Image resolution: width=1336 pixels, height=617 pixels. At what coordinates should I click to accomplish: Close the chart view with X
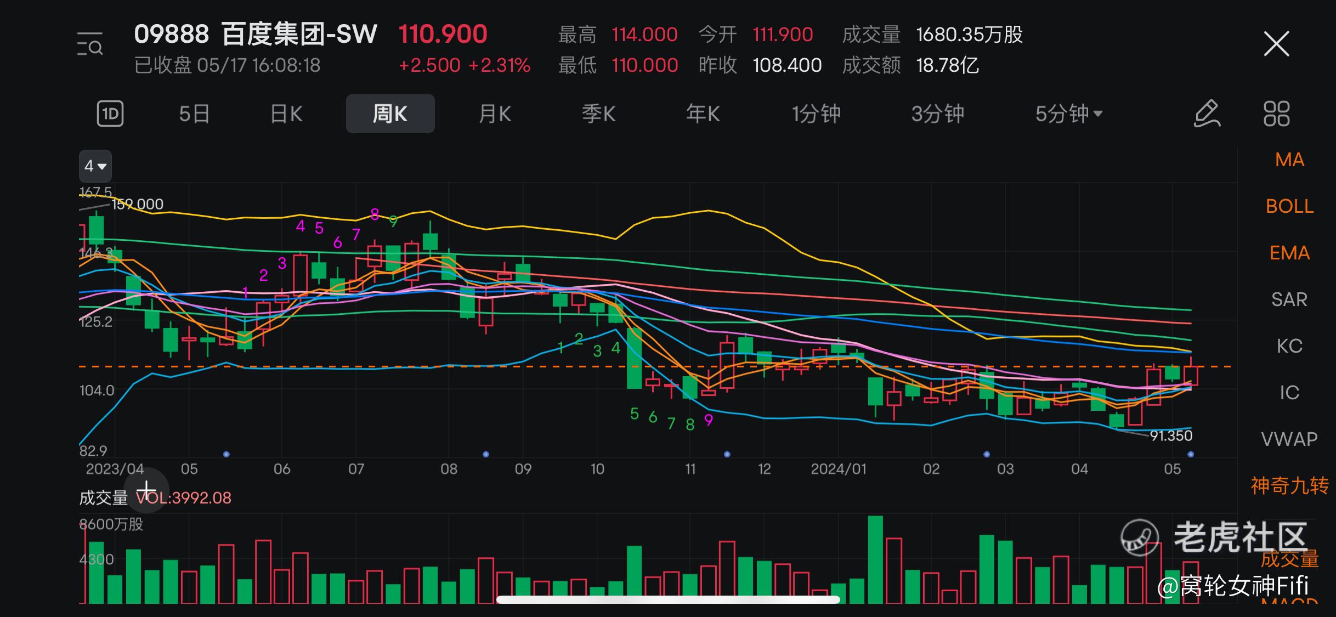click(1276, 44)
